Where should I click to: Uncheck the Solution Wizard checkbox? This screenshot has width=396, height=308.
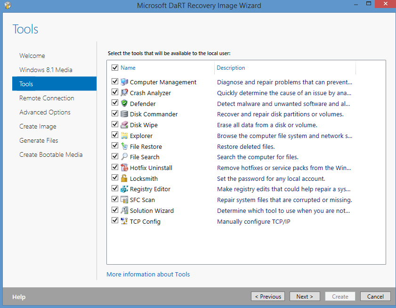[x=115, y=210]
